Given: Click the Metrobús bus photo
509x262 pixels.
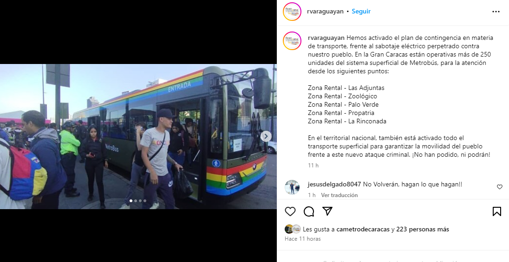Looking at the screenshot, I should [x=138, y=136].
